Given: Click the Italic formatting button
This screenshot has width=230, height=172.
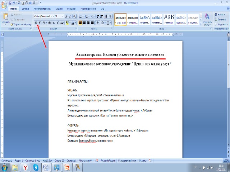Looking at the screenshot, I should pos(40,23).
